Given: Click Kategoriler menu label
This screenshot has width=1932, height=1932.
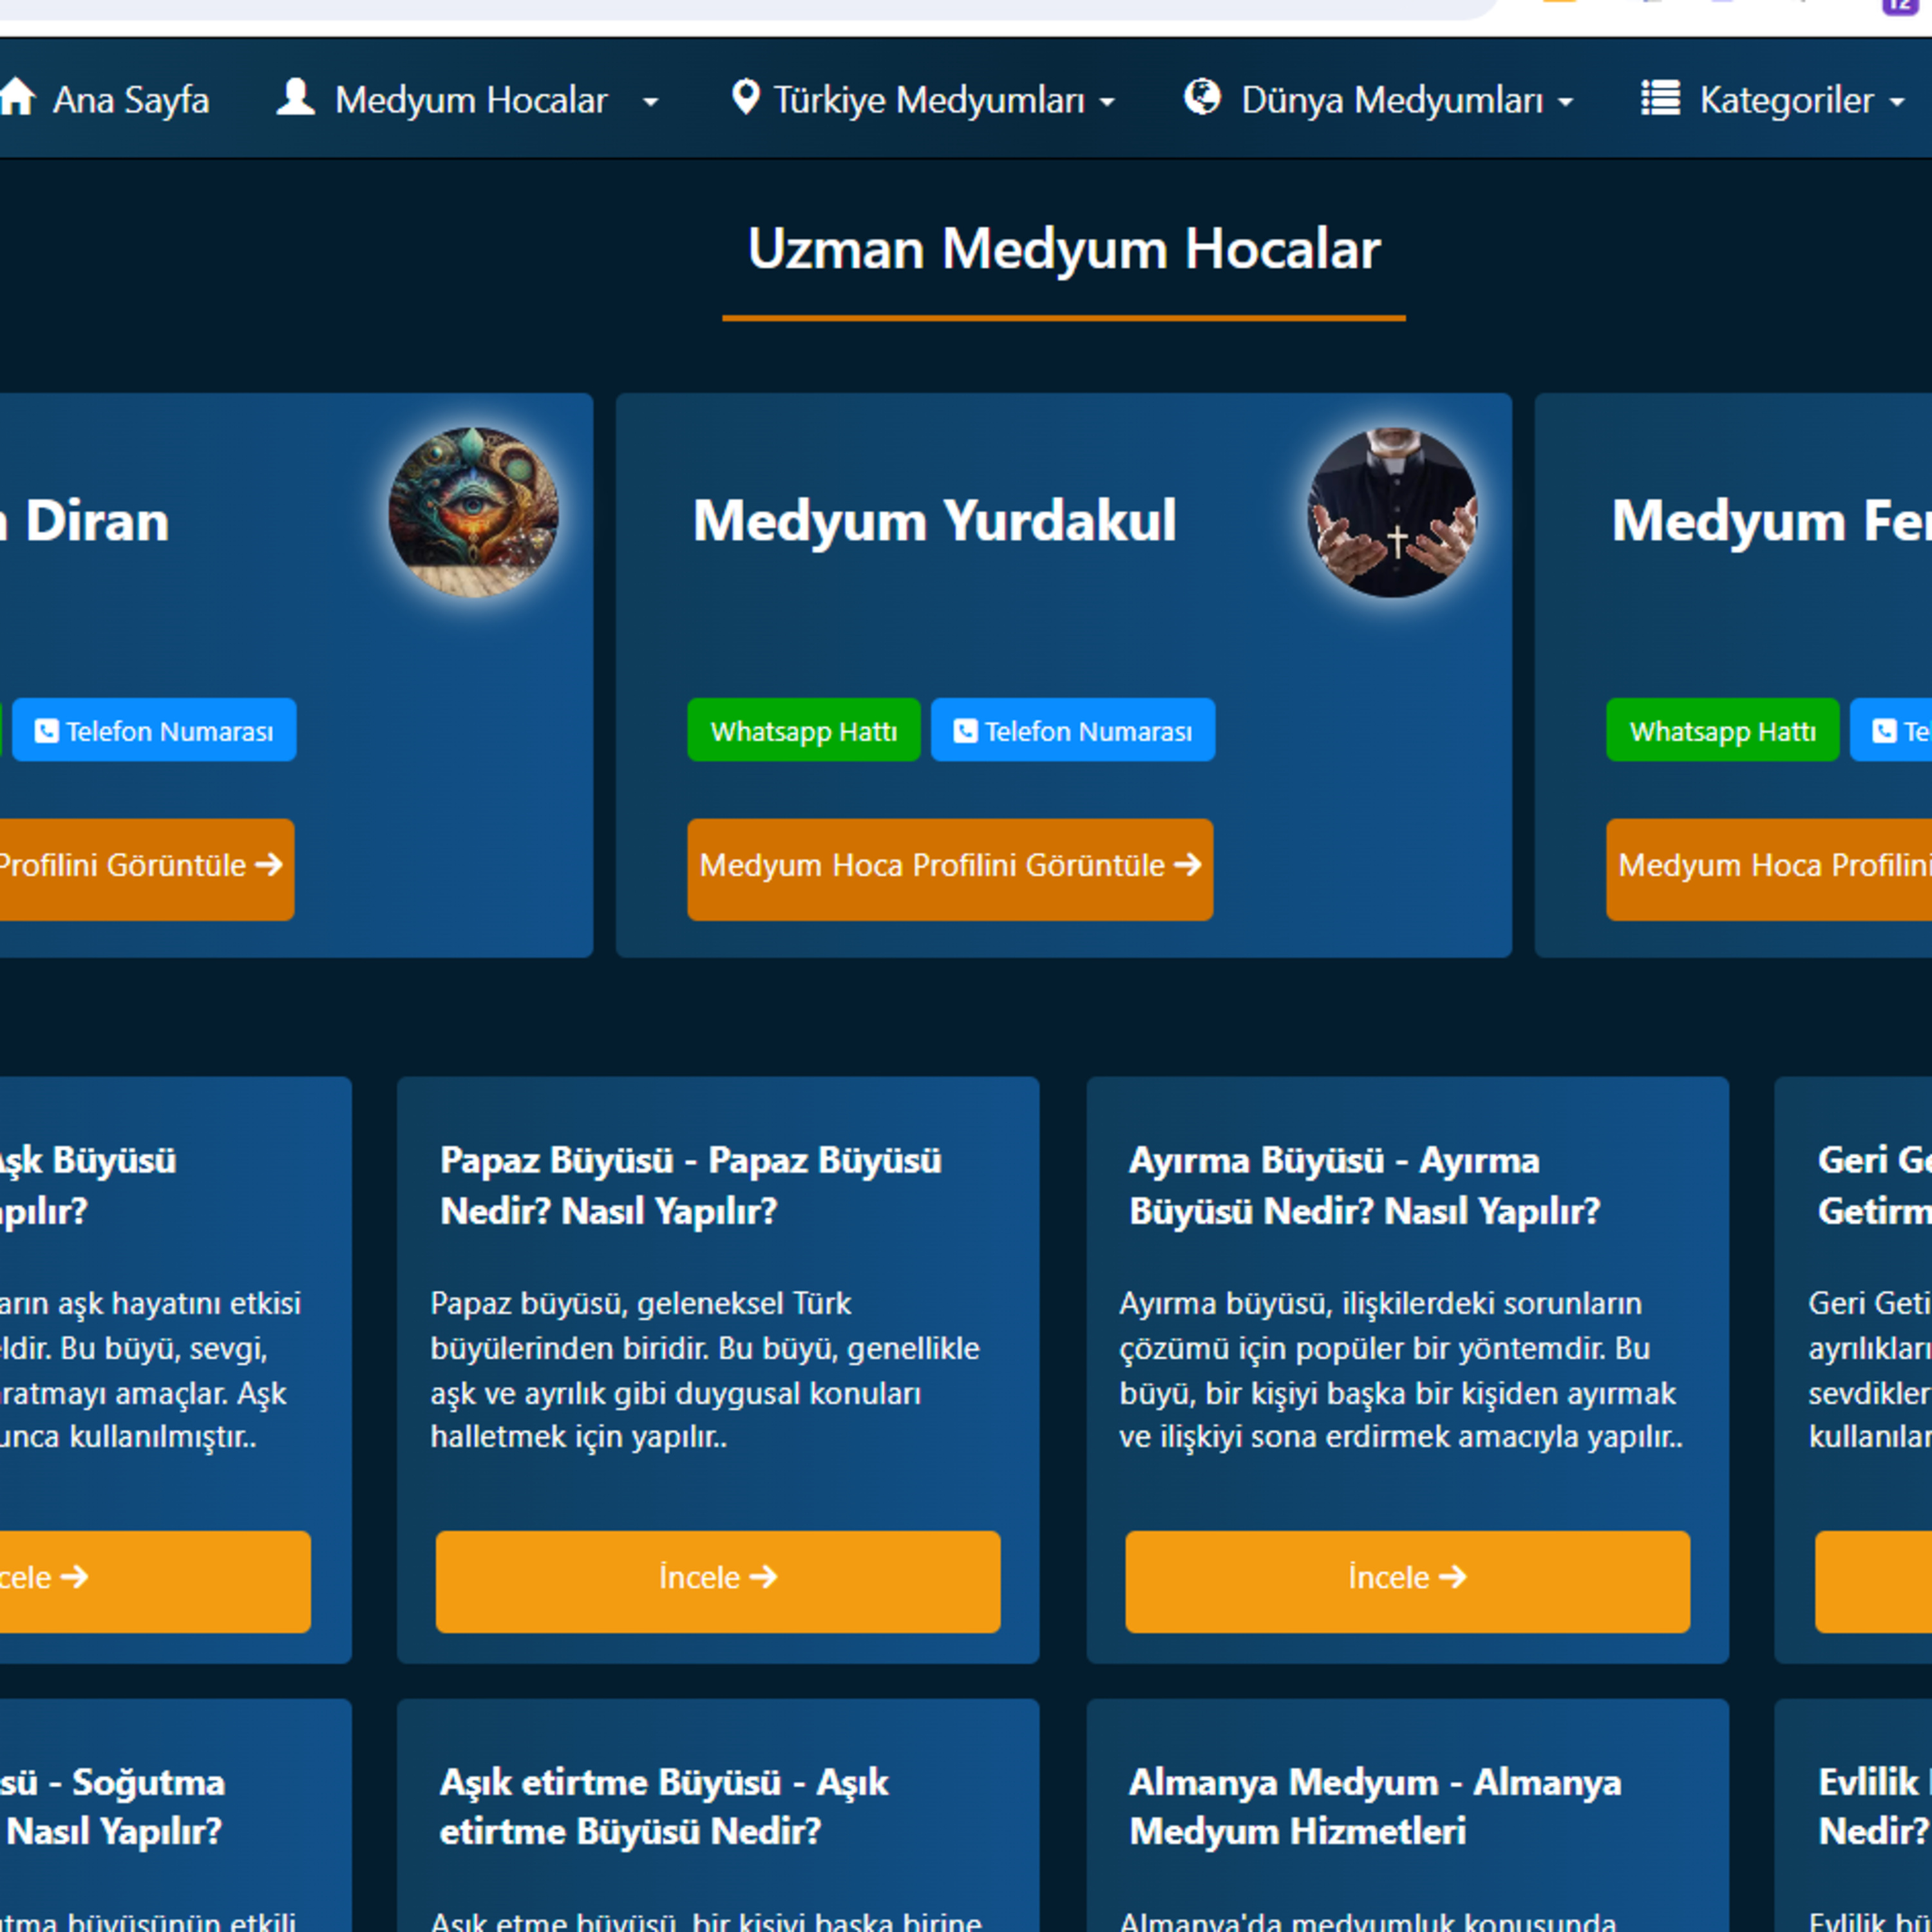Looking at the screenshot, I should point(1786,100).
